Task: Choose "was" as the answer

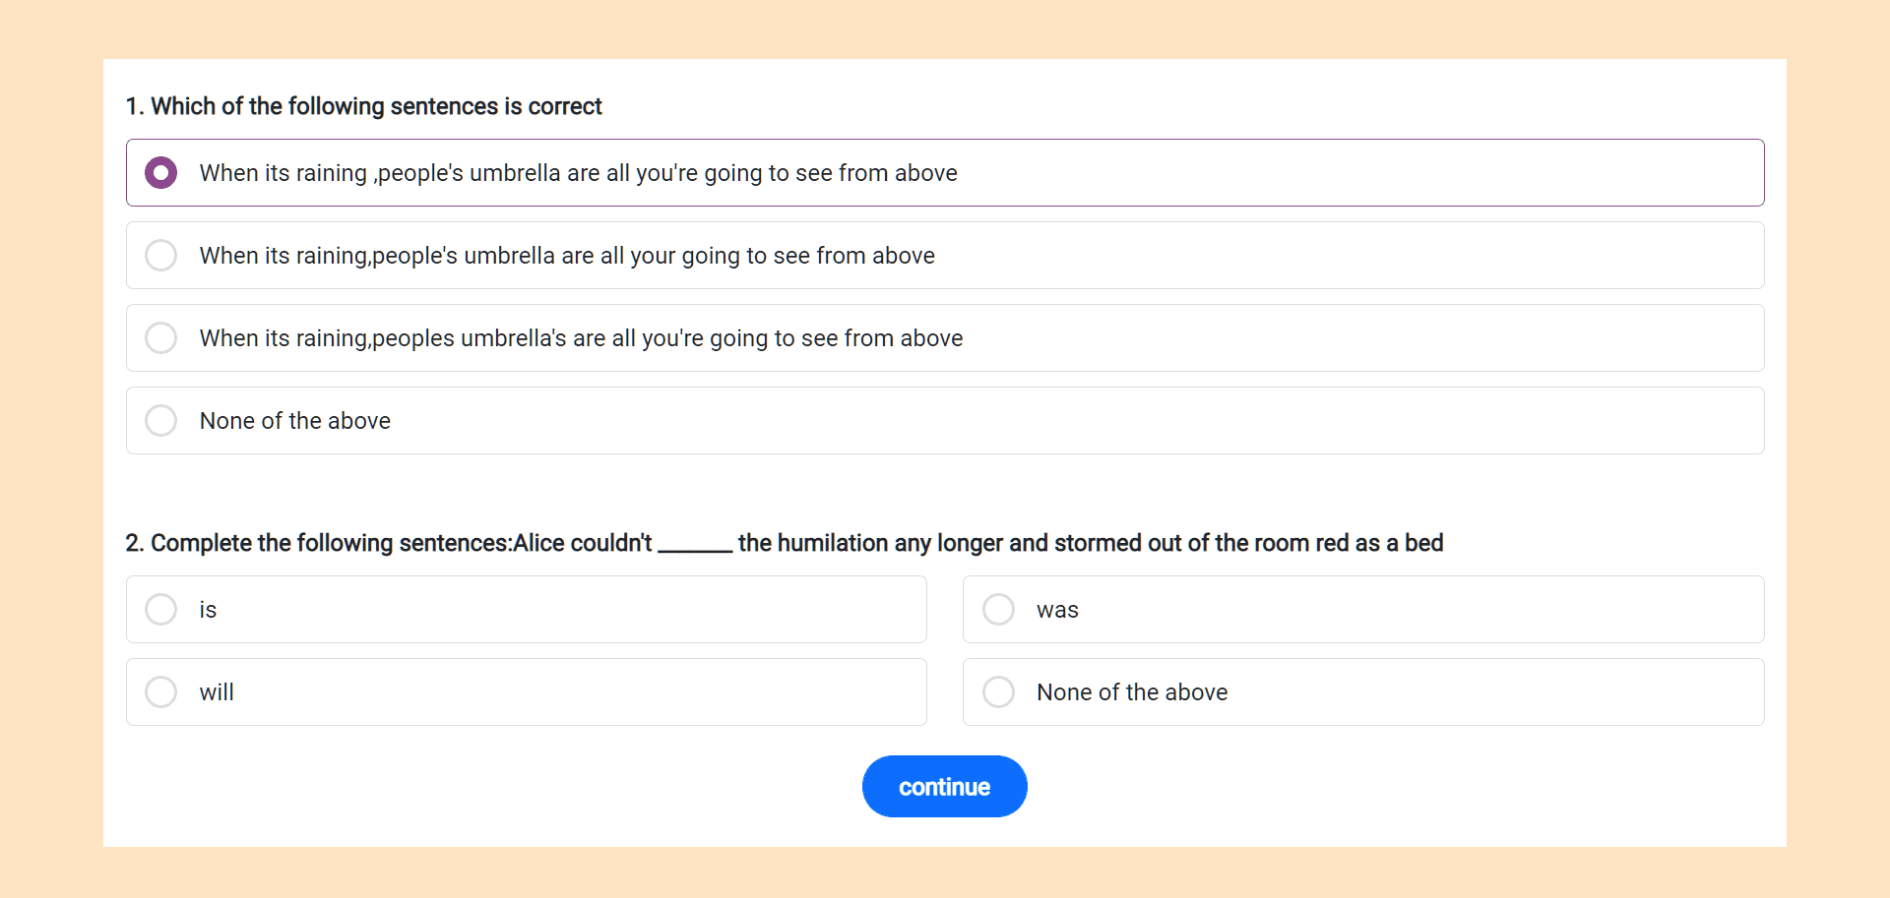Action: coord(997,609)
